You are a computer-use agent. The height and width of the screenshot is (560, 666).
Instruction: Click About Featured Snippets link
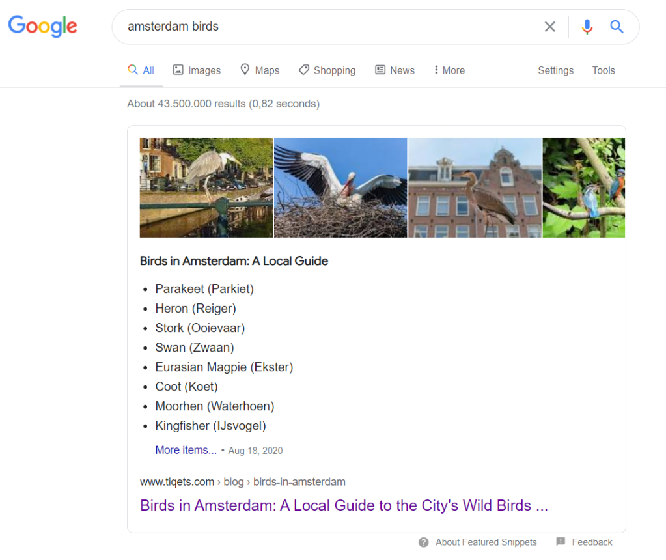[486, 542]
